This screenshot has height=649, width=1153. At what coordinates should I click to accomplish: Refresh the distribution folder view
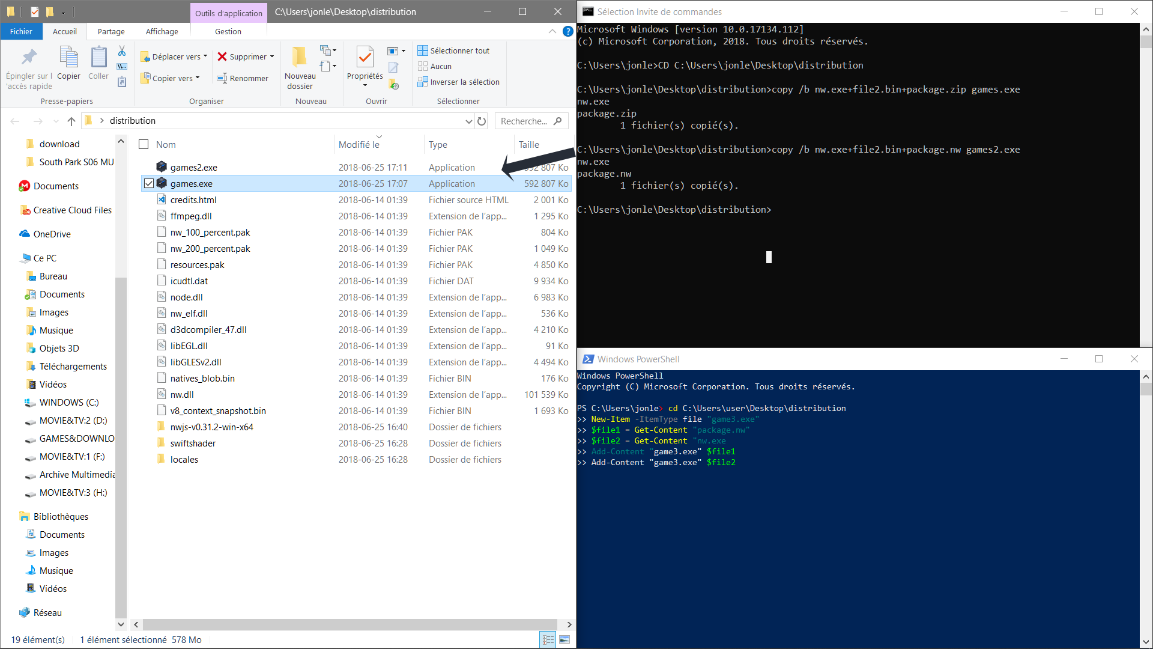pyautogui.click(x=482, y=121)
